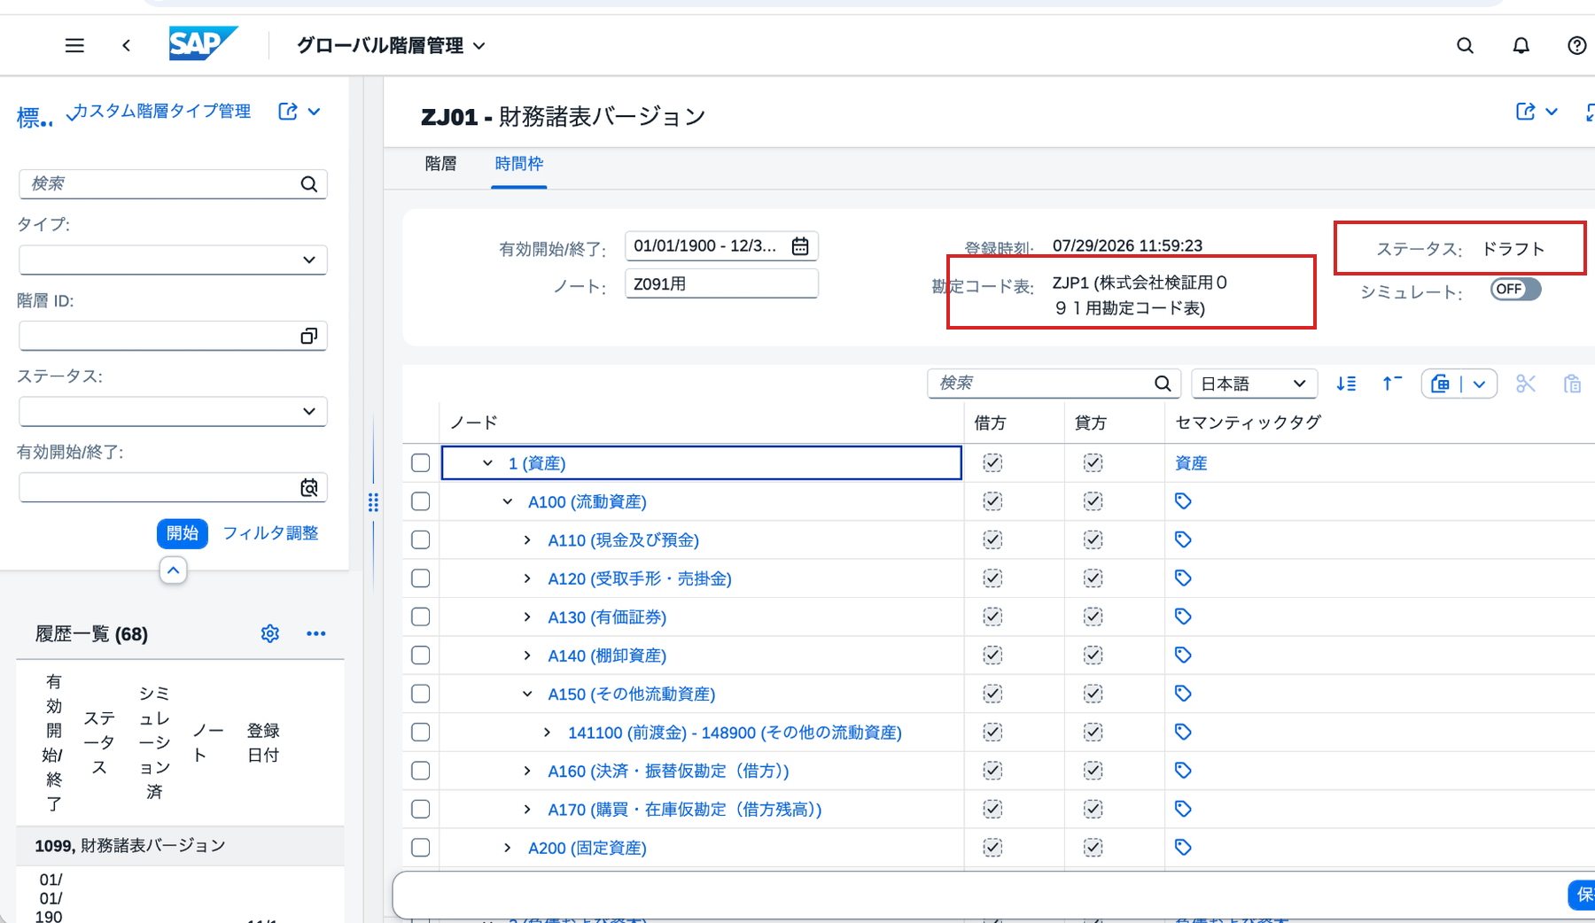
Task: Click the left panel 検索 field
Action: (x=173, y=184)
